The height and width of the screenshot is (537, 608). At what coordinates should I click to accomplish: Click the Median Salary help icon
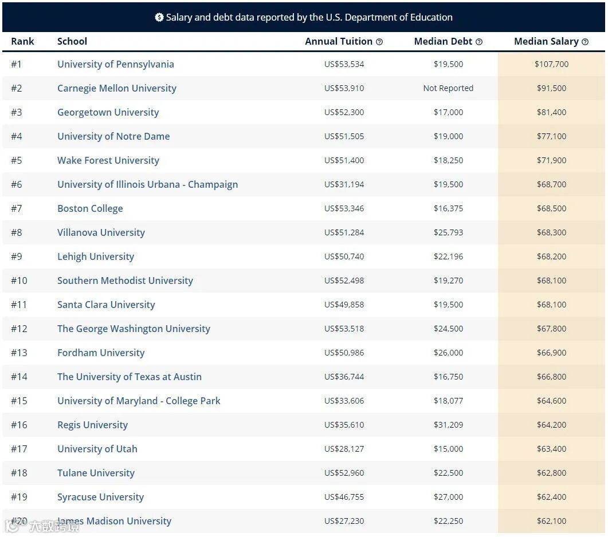(585, 42)
